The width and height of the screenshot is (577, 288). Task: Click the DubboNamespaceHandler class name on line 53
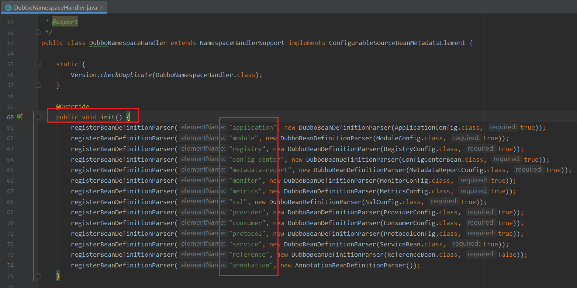128,43
